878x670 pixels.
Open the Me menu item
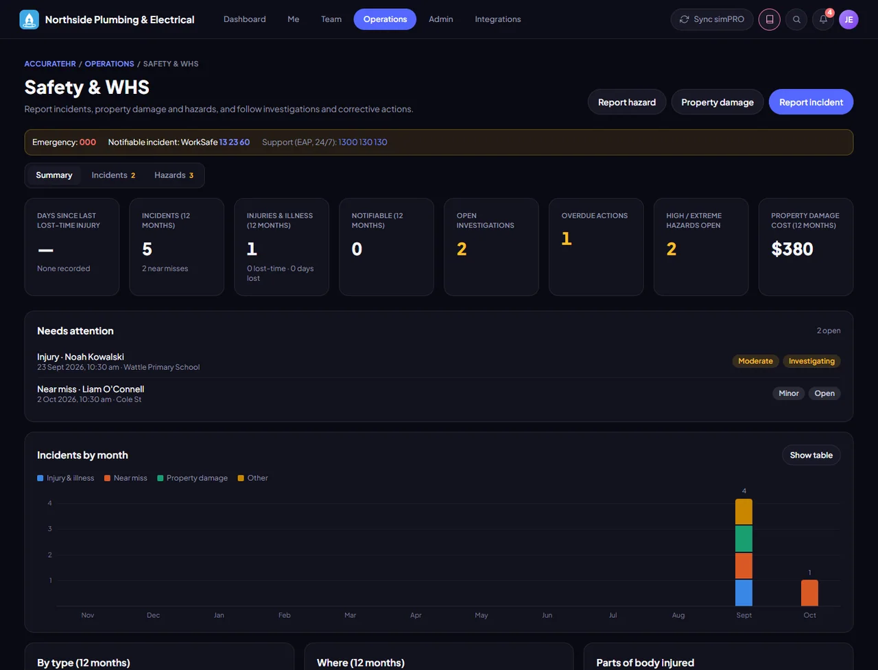(x=293, y=19)
